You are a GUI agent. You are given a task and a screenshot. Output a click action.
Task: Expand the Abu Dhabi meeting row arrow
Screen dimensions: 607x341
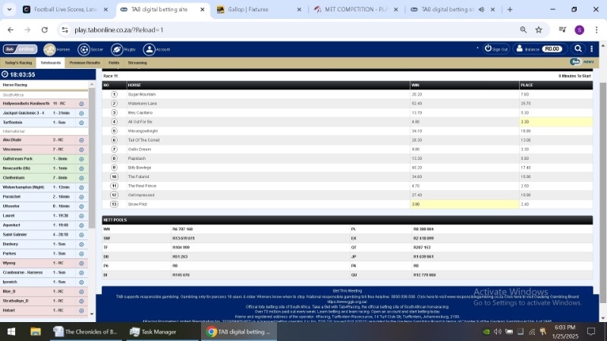(81, 140)
